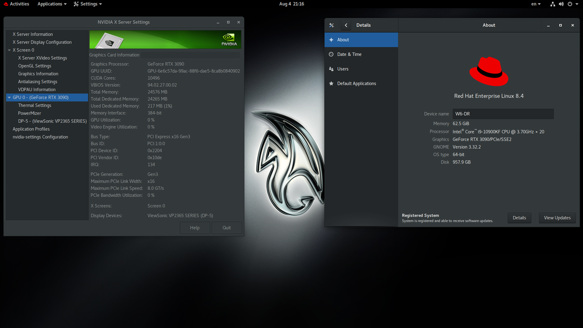
Task: Open the clock and calendar at Aug 4 21:16
Action: (291, 4)
